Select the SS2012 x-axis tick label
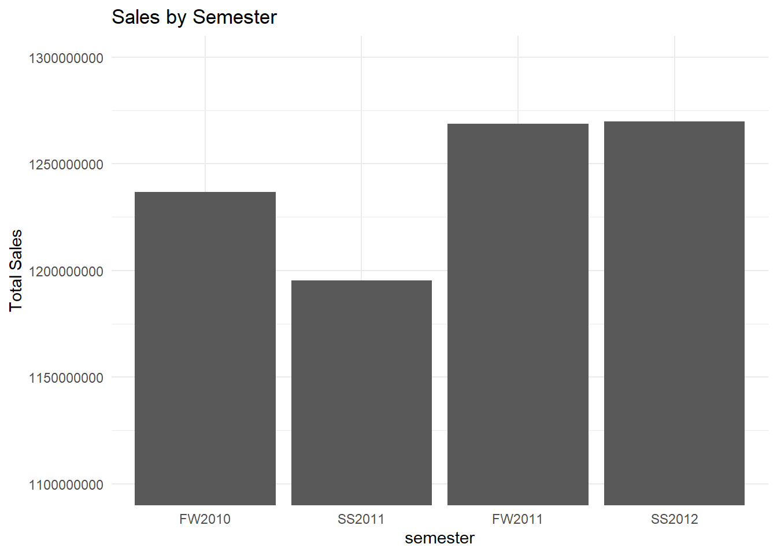The height and width of the screenshot is (555, 777). click(674, 519)
